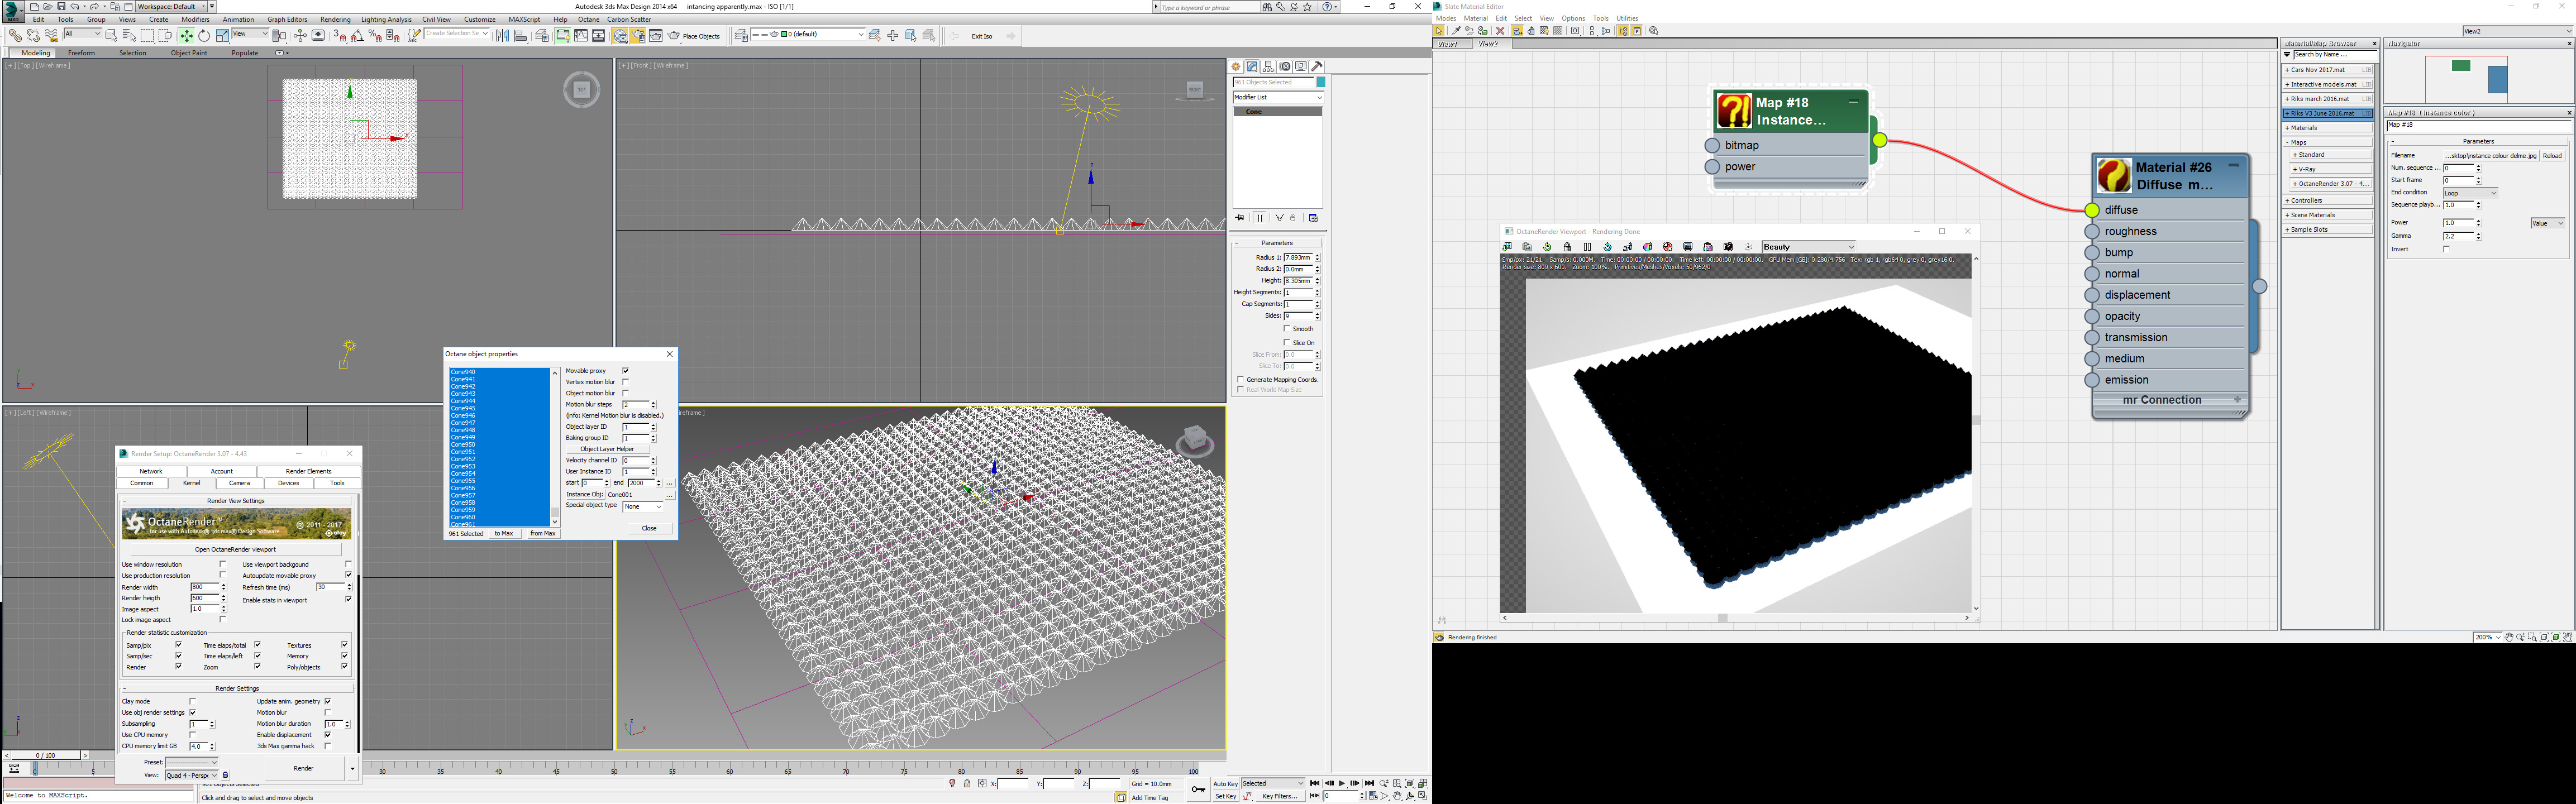Toggle Motion blur checkbox in Render Settings
2576x804 pixels.
tap(328, 713)
